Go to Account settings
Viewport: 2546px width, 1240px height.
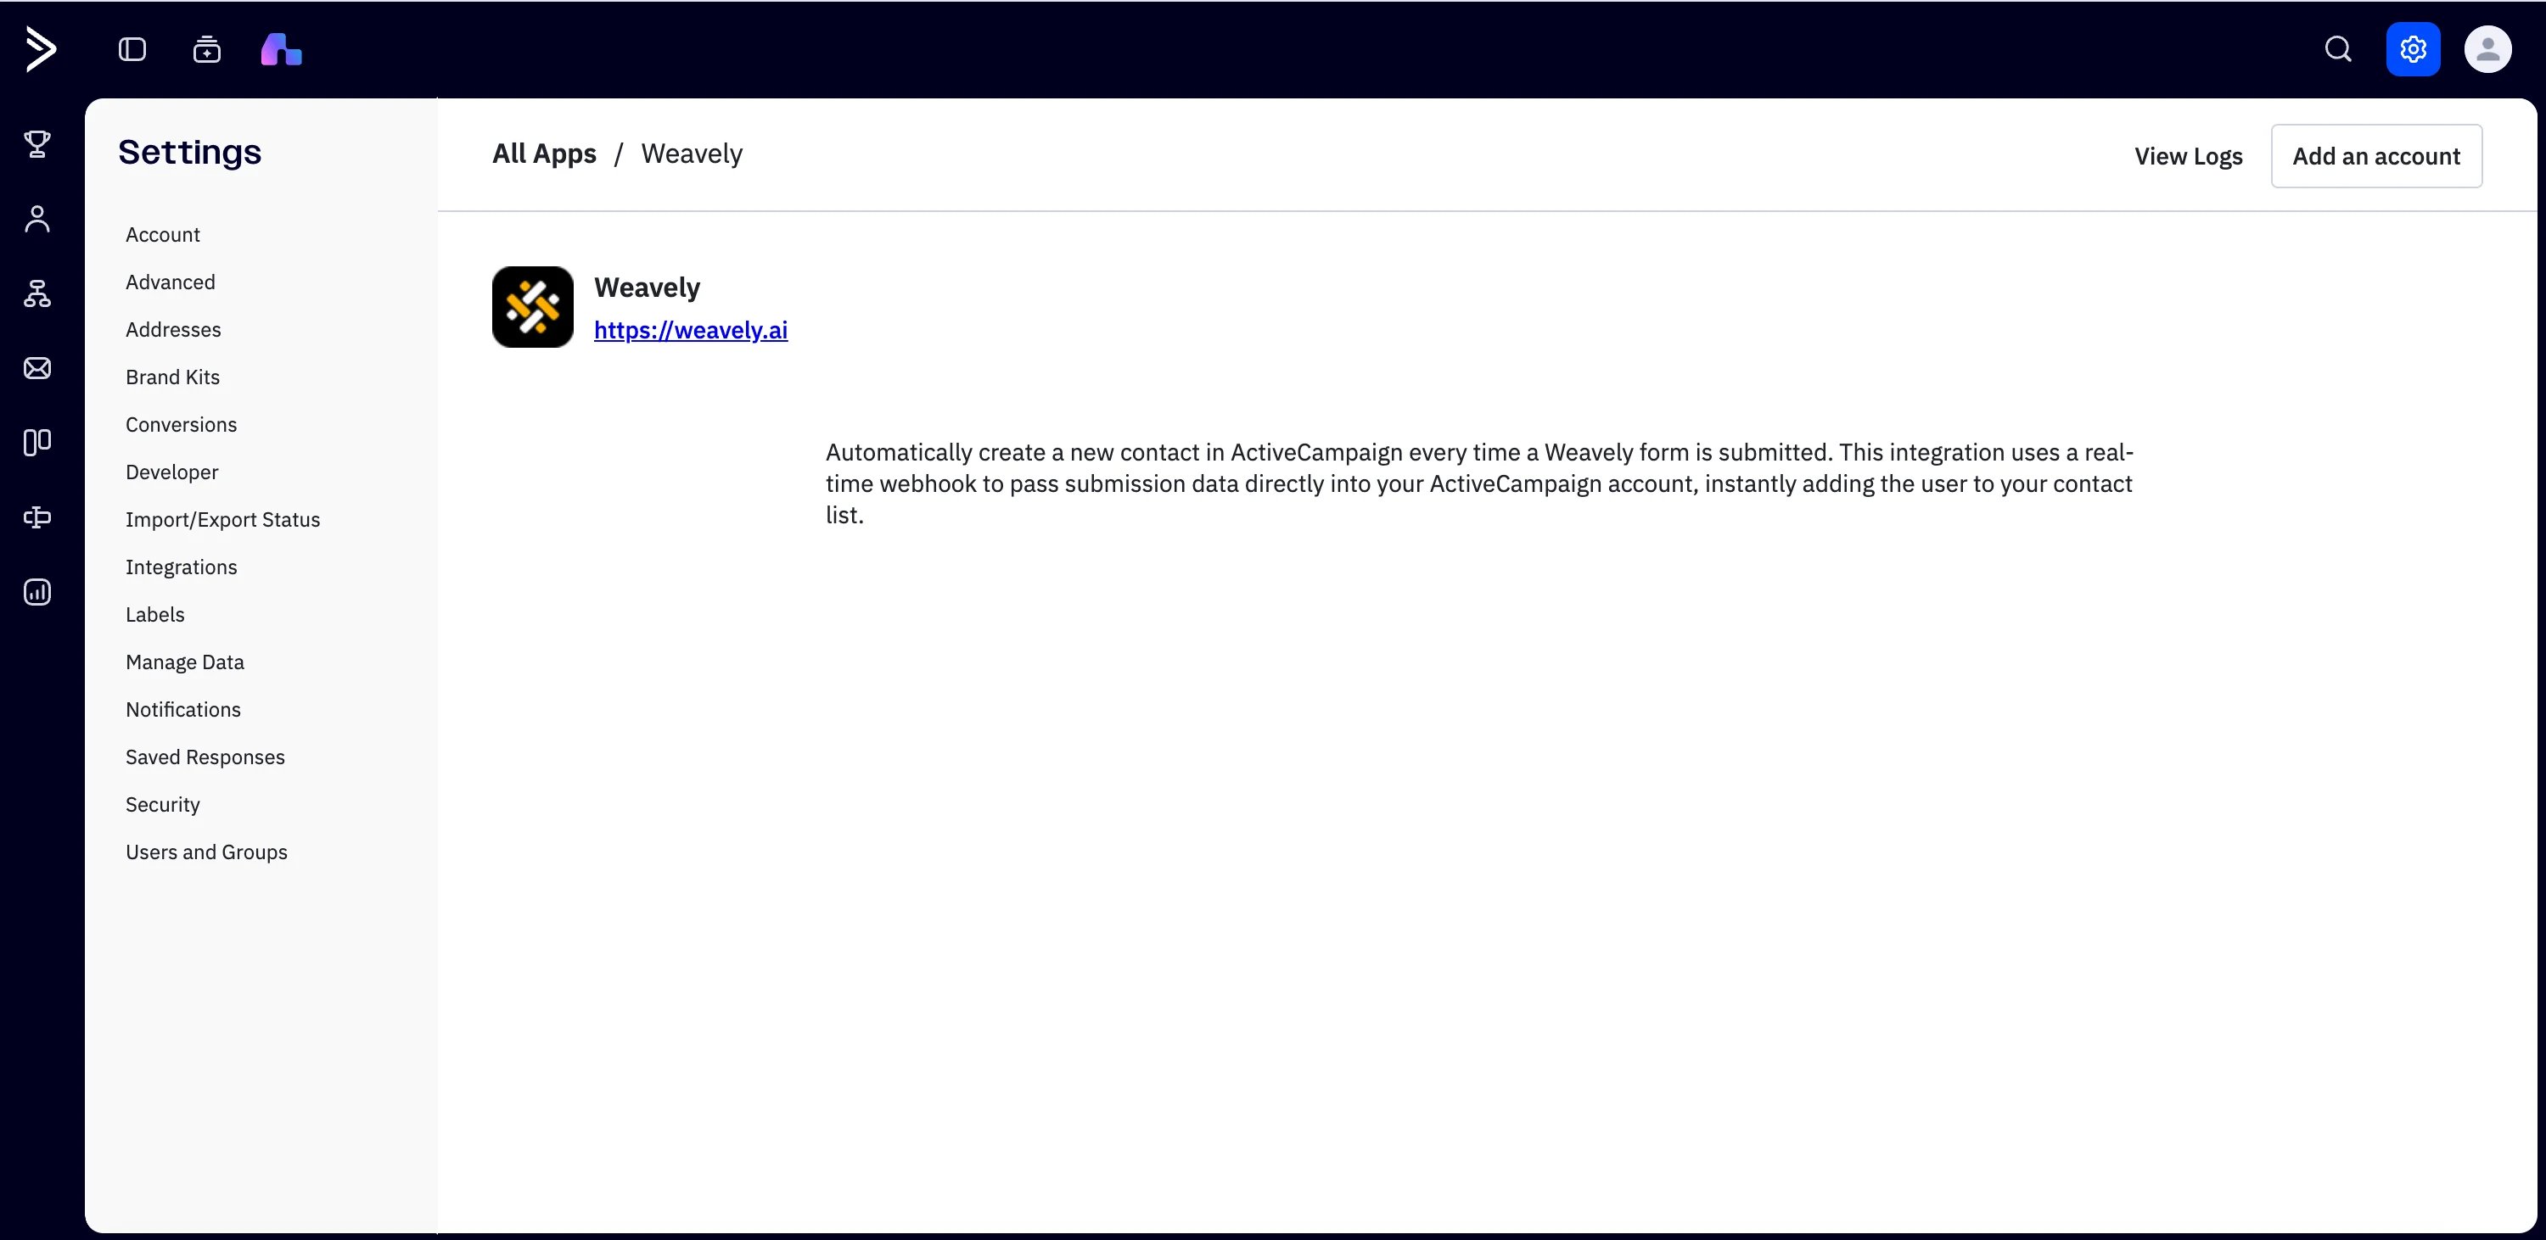163,234
